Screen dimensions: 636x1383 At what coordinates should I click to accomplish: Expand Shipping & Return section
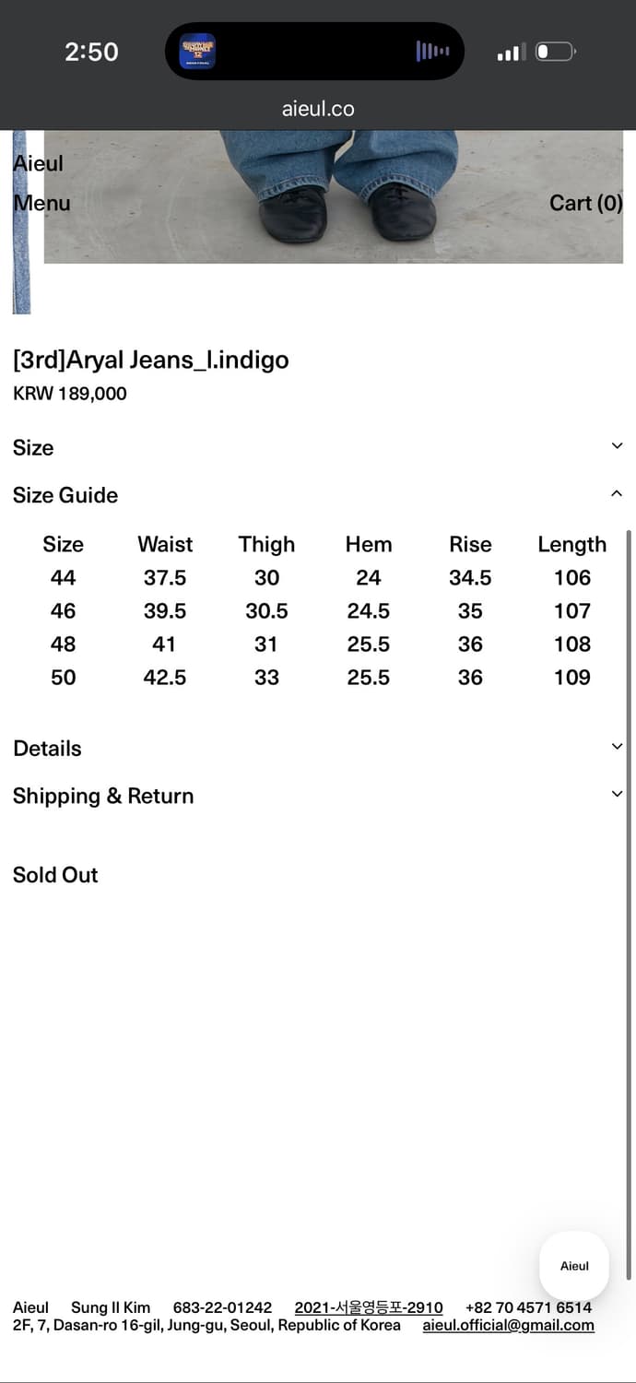[x=617, y=794]
